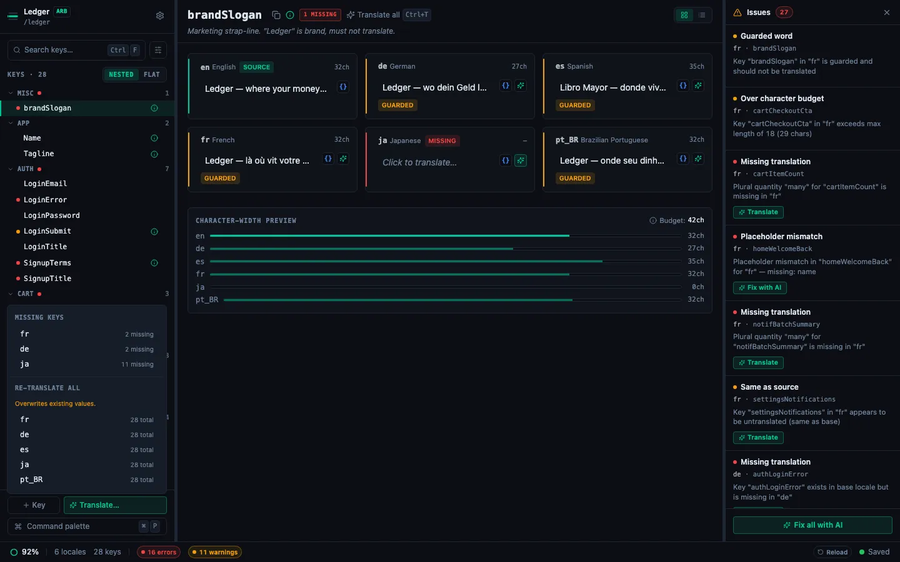Edit the English source text field
This screenshot has width=900, height=562.
coord(266,89)
